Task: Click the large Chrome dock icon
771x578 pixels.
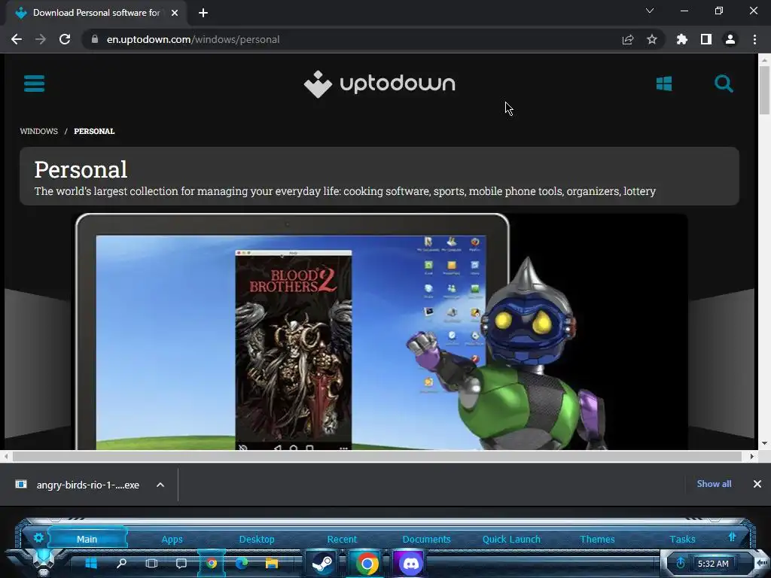Action: coord(367,564)
